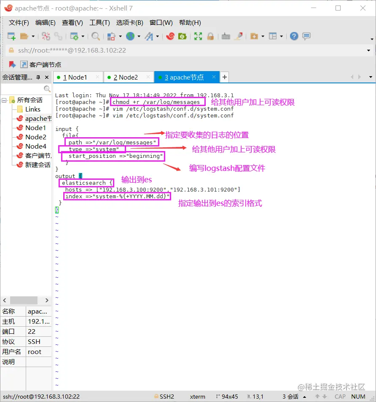Click the Encoding globe icon

(x=130, y=36)
